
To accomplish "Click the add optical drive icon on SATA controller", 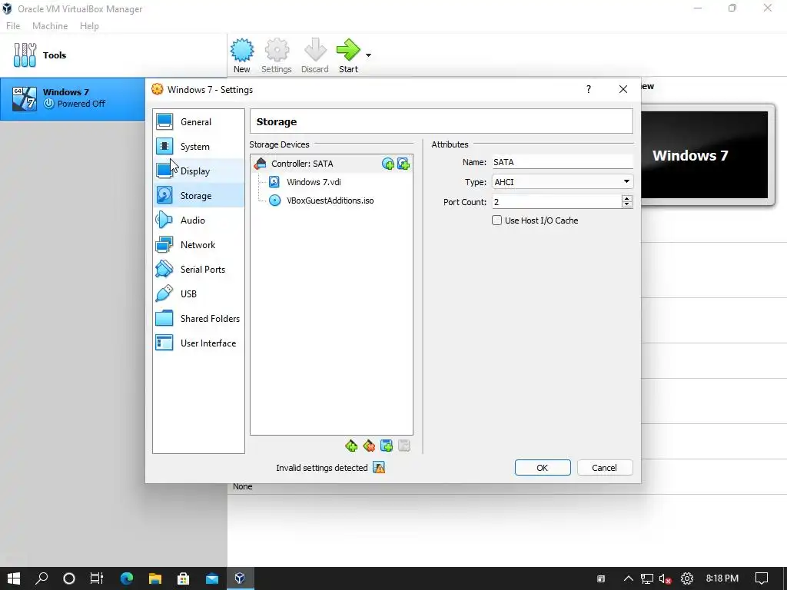I will [388, 164].
